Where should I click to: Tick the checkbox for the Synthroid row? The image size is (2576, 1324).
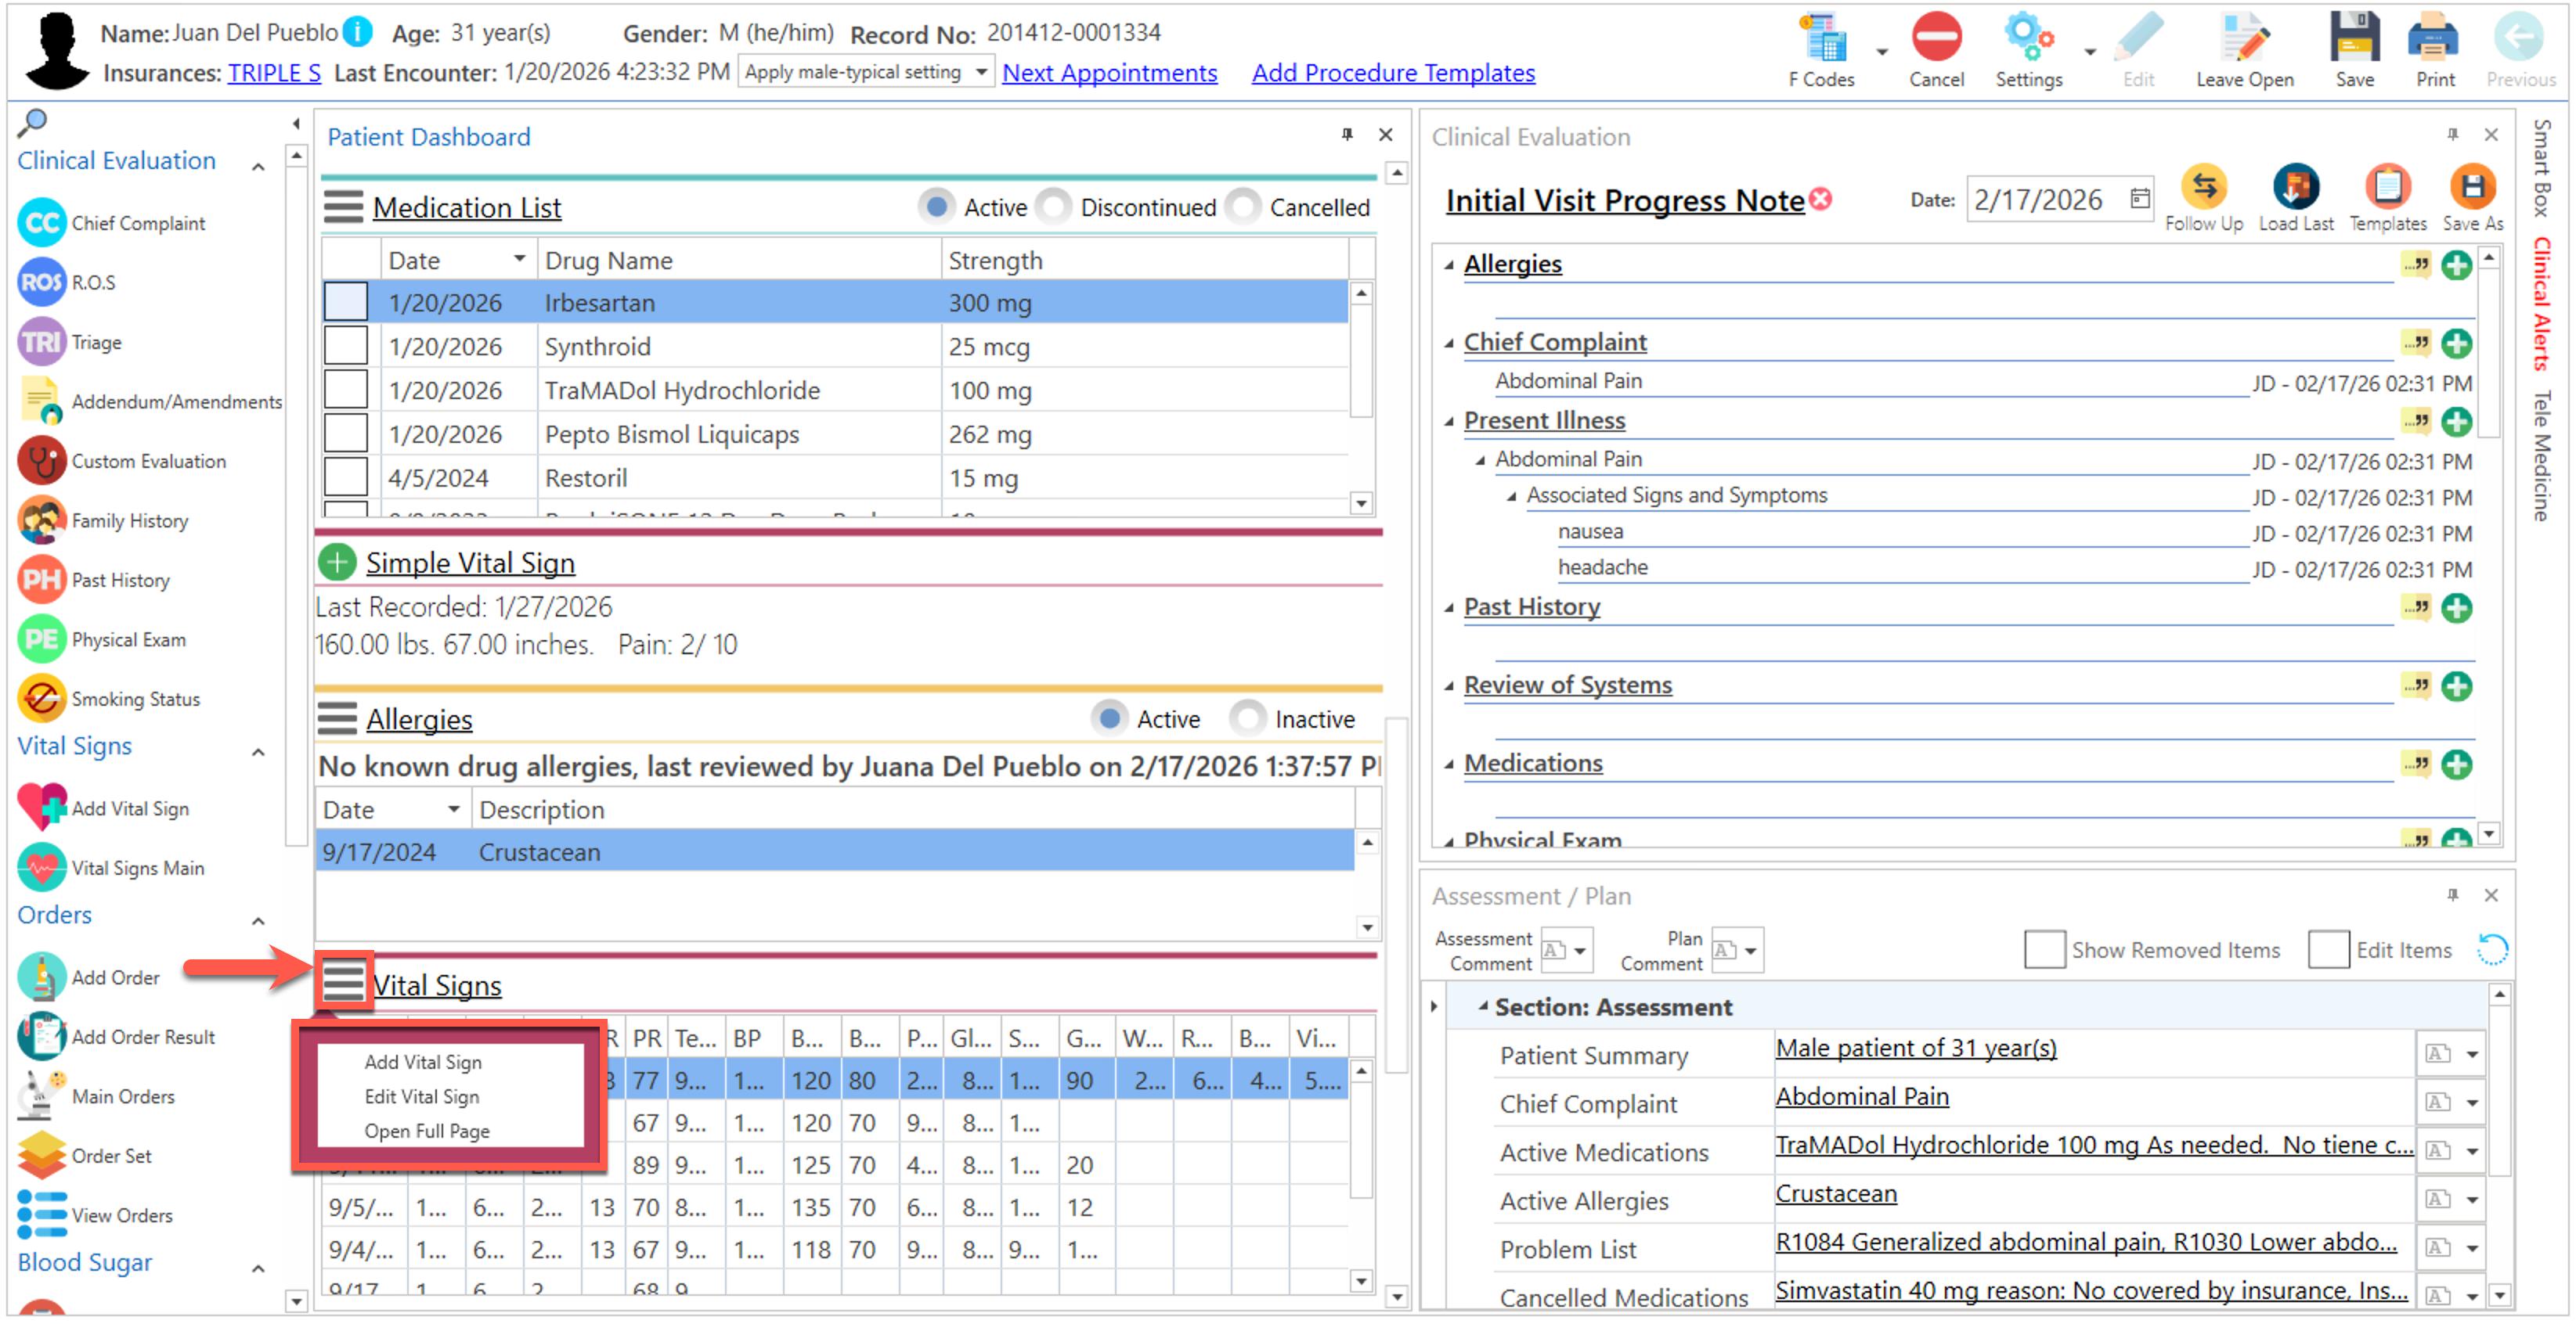[x=346, y=346]
